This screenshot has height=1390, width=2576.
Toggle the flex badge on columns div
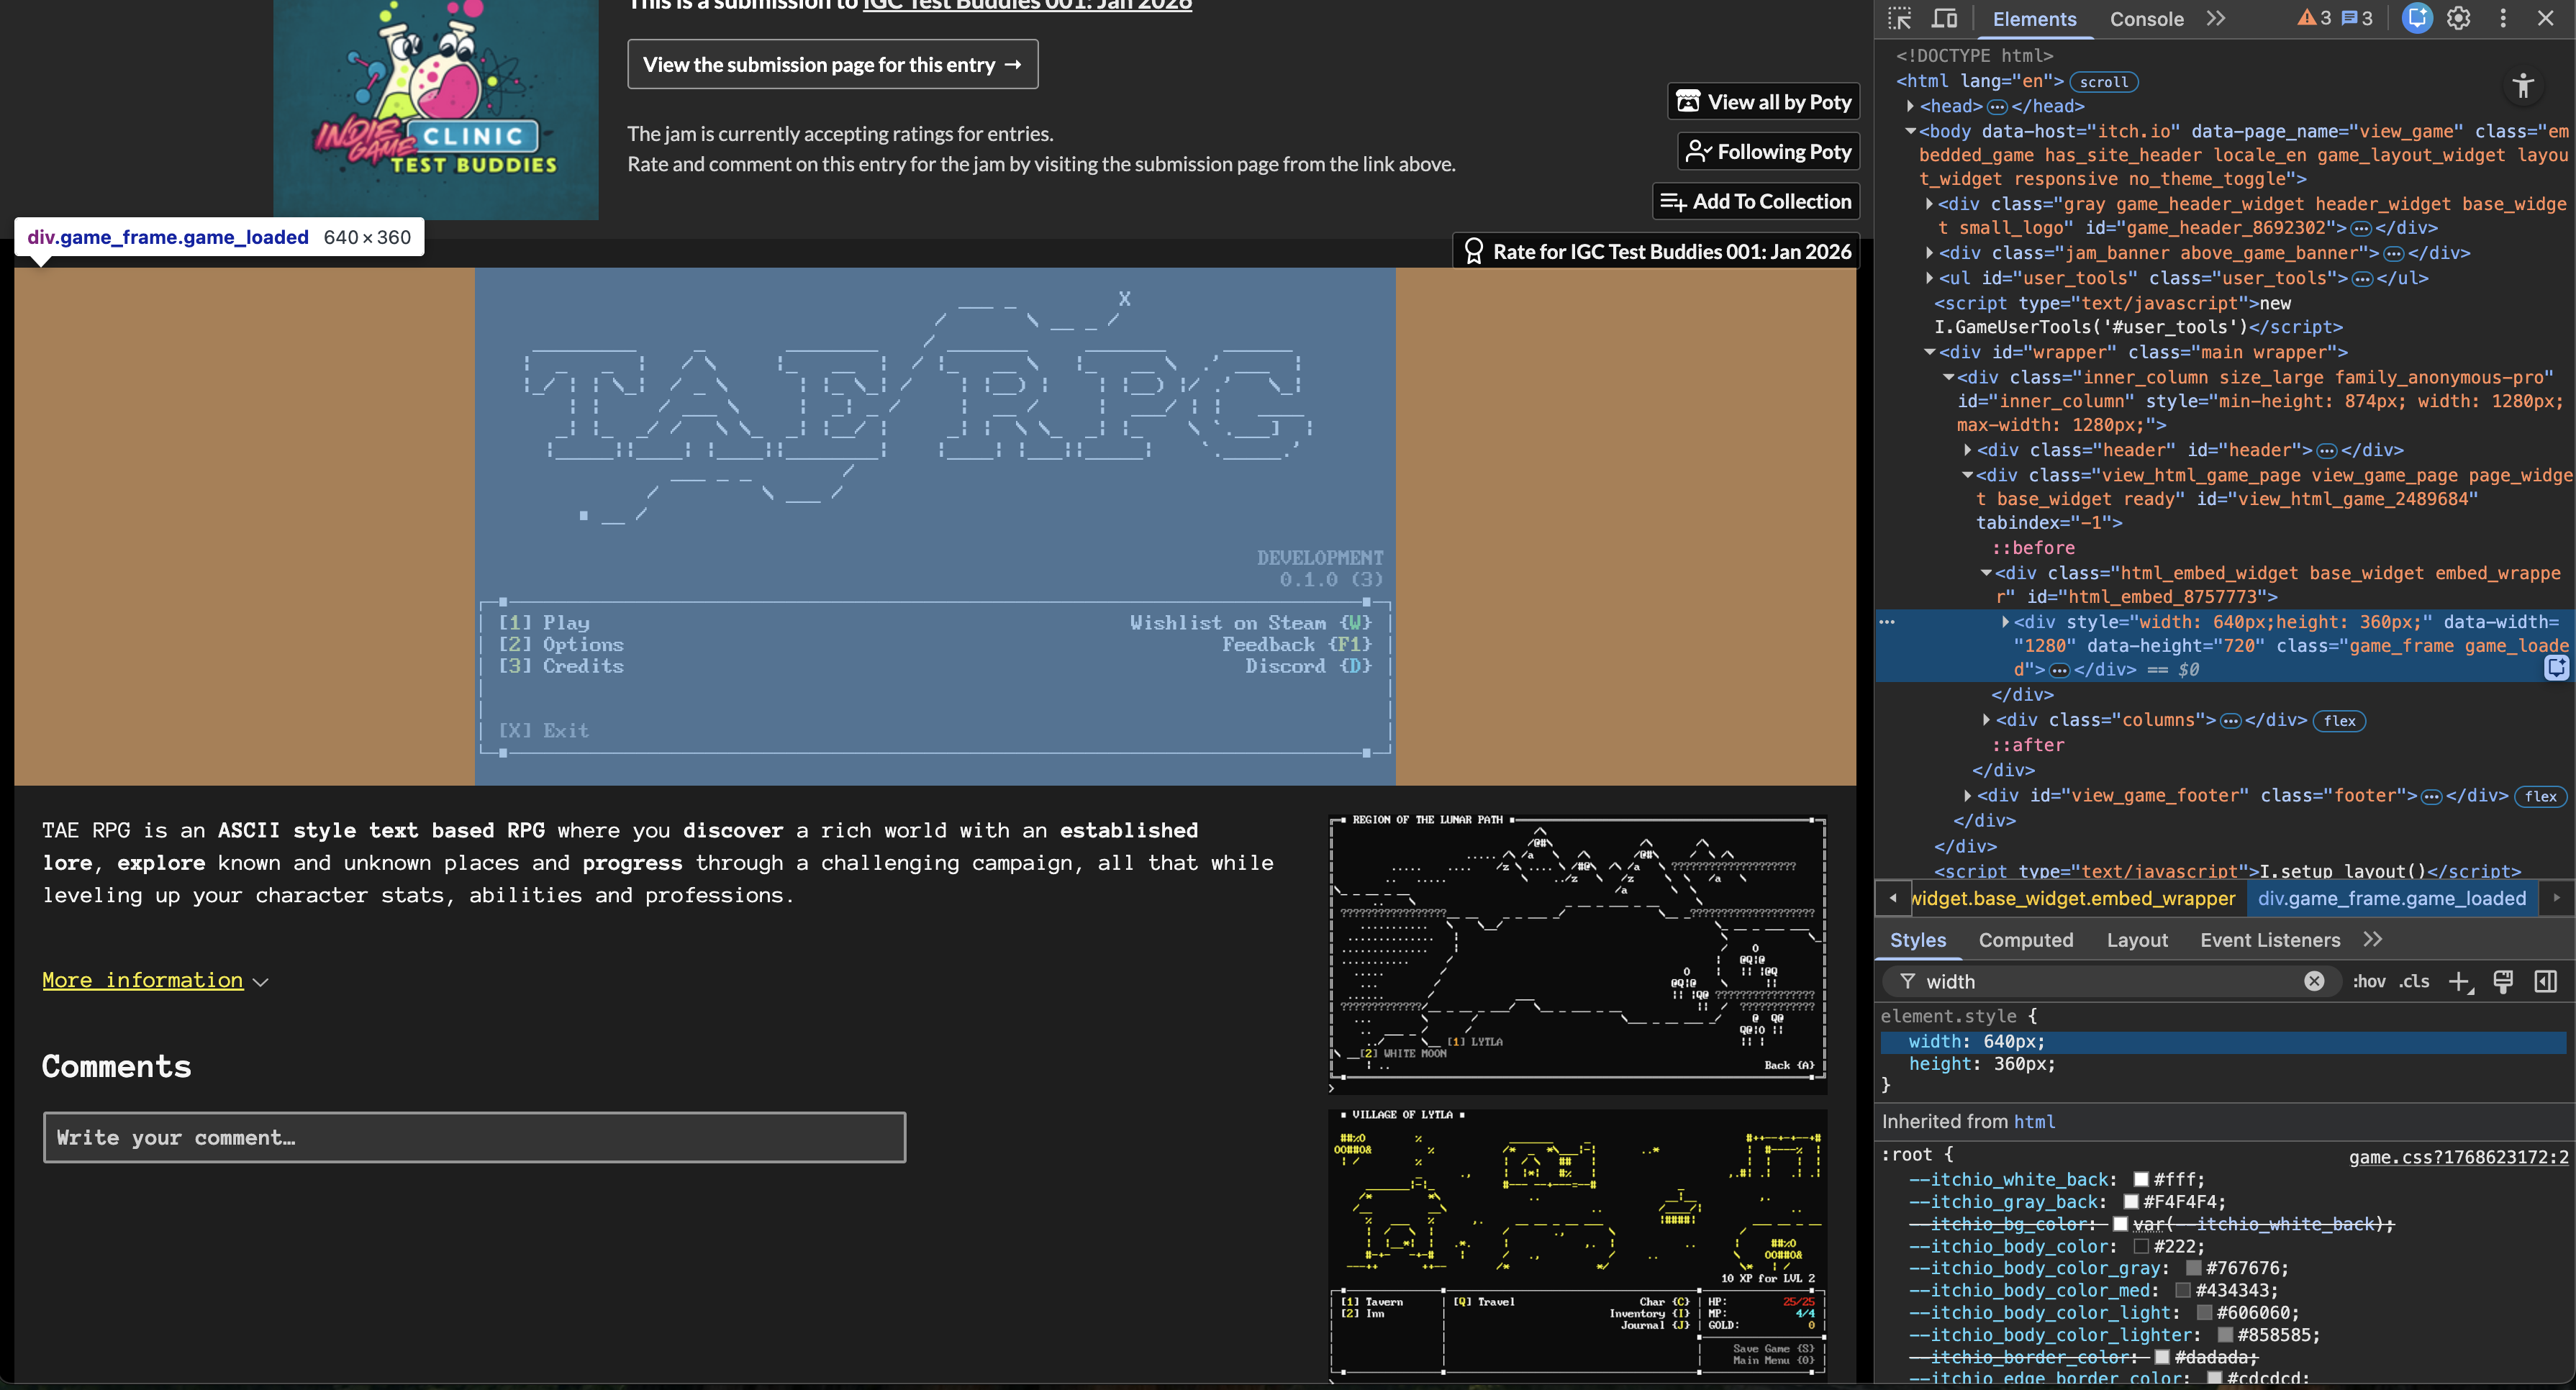(x=2339, y=721)
